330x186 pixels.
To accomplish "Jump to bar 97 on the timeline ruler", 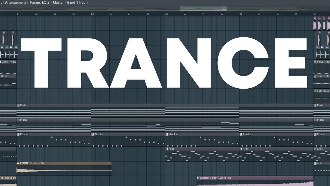I will tap(315, 13).
